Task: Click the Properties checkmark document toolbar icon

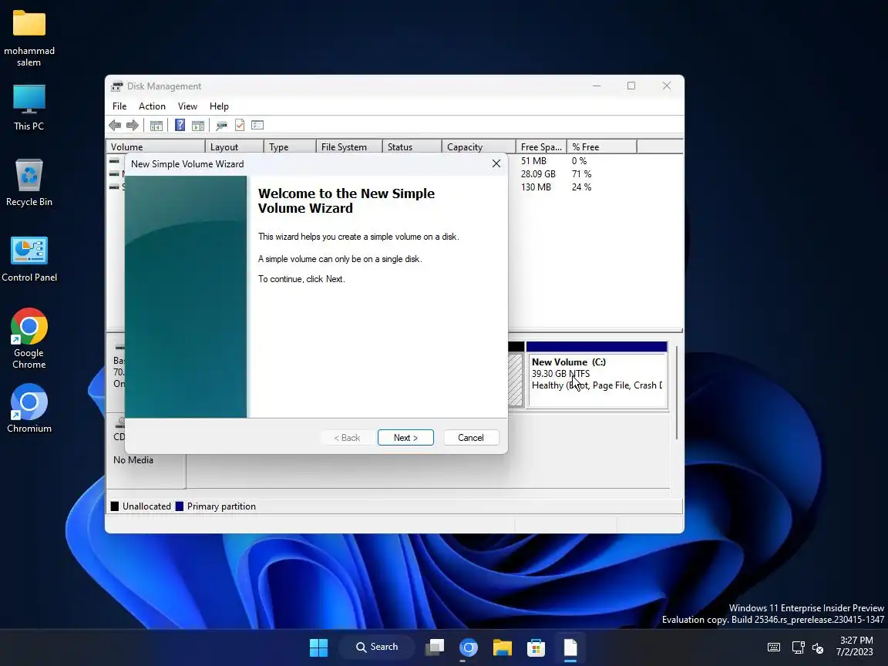Action: pyautogui.click(x=240, y=125)
